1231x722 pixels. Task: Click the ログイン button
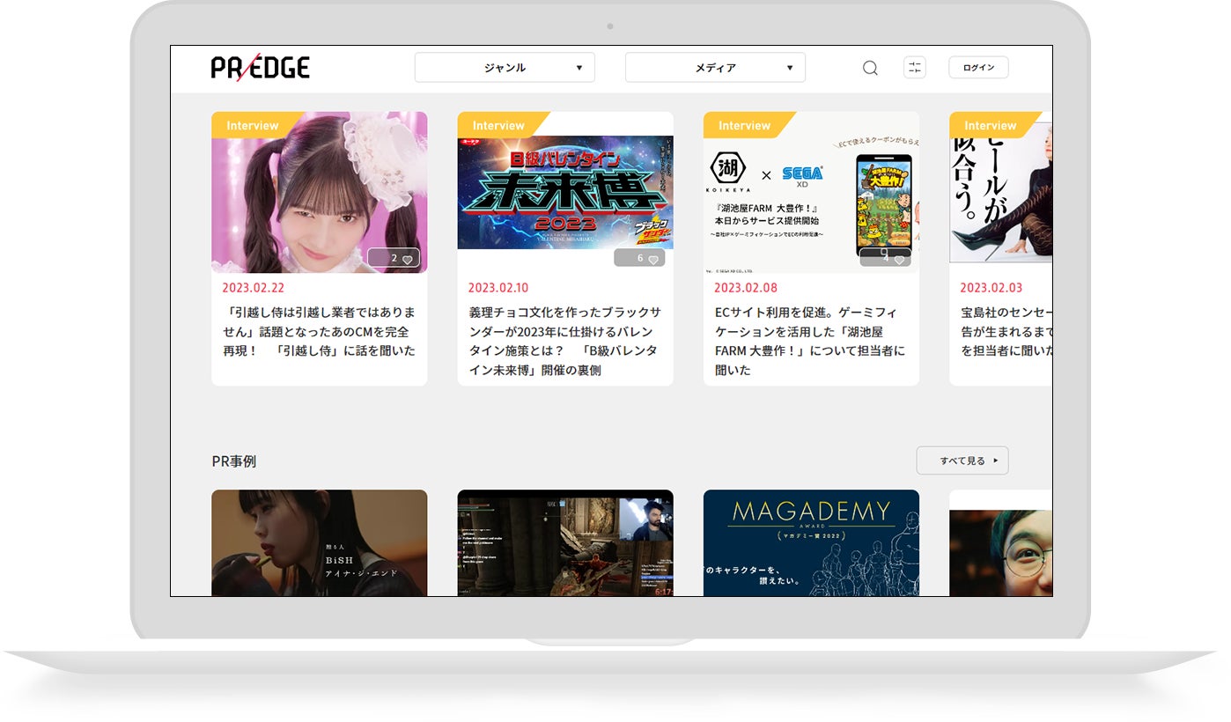click(978, 68)
